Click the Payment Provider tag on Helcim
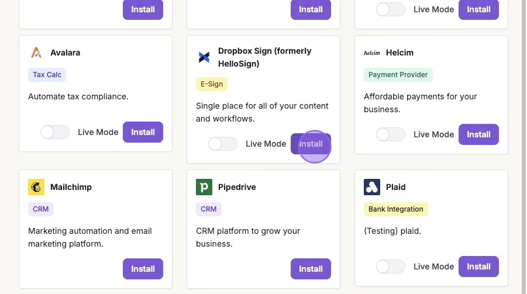527x294 pixels. [398, 75]
